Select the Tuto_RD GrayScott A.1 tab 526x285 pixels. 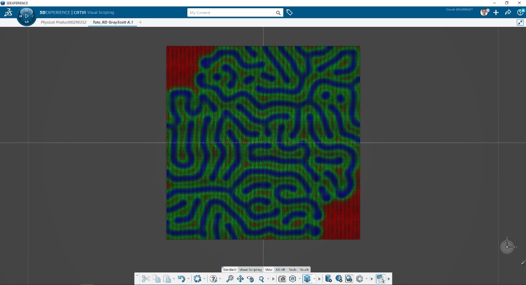(113, 22)
